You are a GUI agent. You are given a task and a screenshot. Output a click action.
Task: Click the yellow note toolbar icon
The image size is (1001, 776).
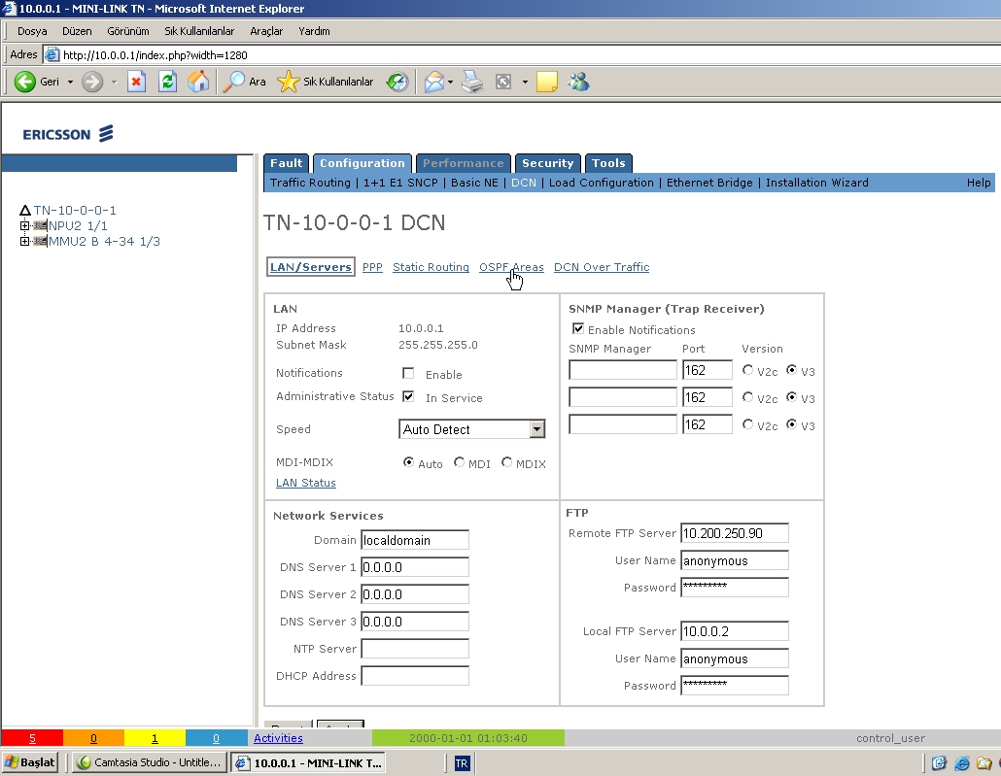click(547, 82)
